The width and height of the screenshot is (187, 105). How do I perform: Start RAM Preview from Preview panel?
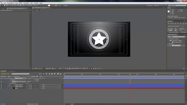tap(186, 24)
